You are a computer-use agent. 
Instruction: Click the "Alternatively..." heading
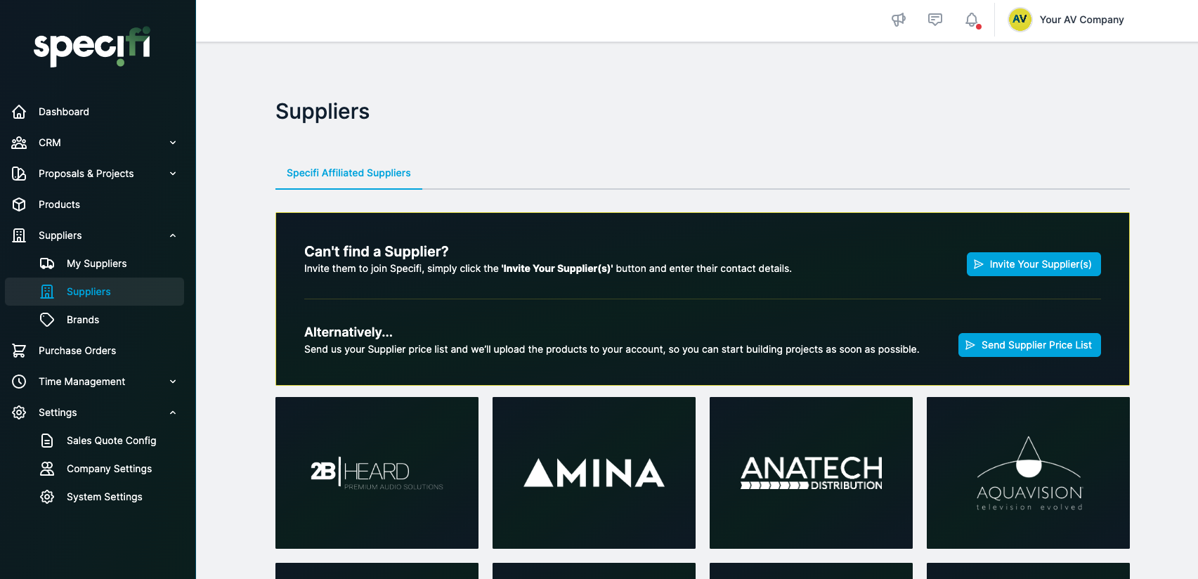[x=349, y=332]
